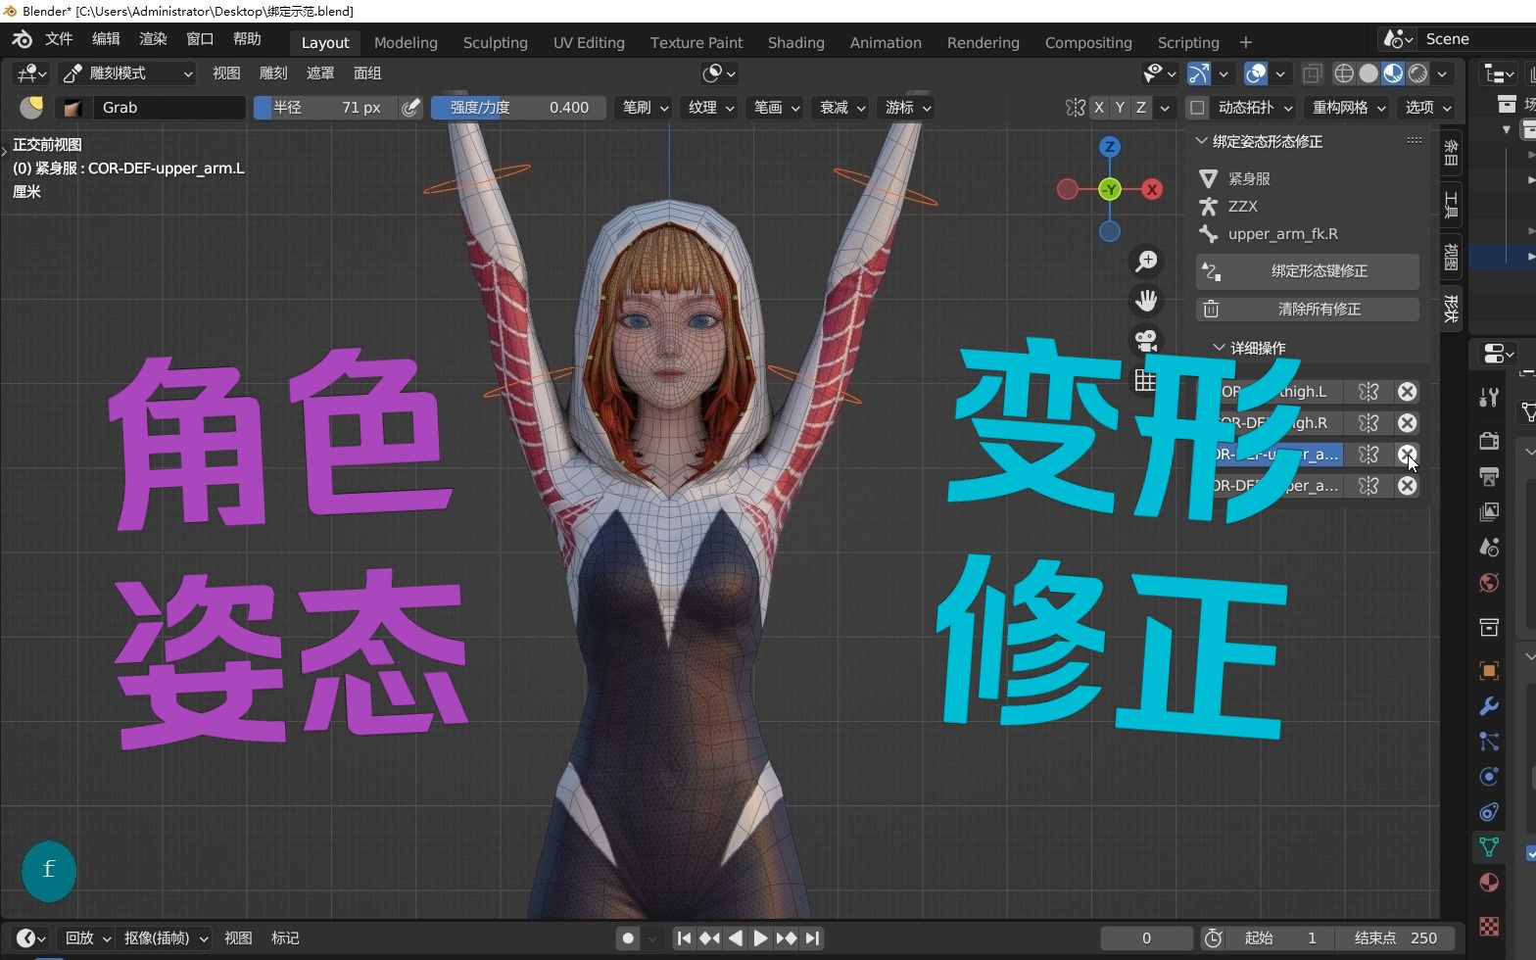
Task: Click symmetry icon on the thigh.L row
Action: click(1368, 392)
